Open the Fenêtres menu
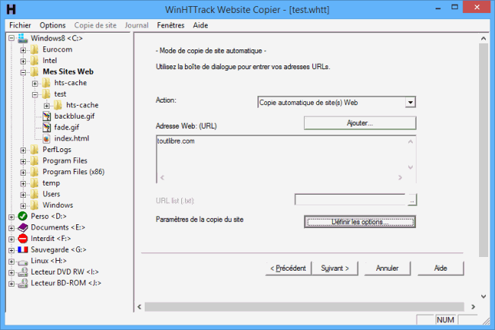 point(171,25)
